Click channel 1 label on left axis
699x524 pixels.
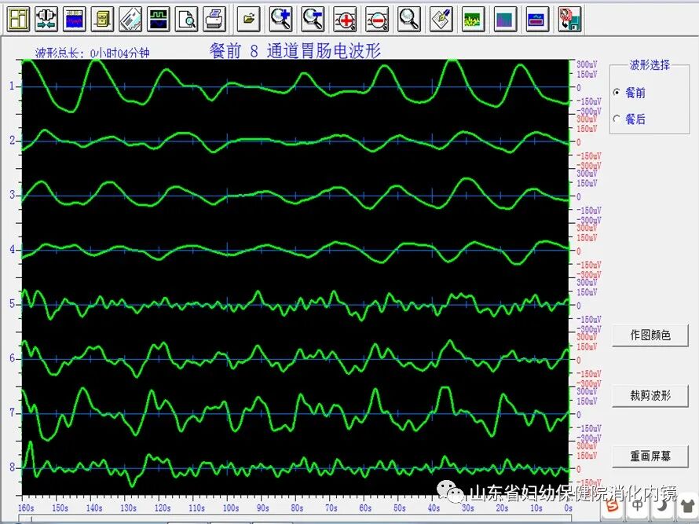(12, 86)
